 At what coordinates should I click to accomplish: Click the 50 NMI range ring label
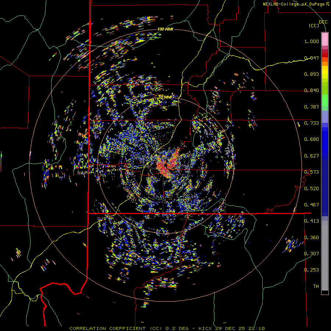pyautogui.click(x=165, y=97)
